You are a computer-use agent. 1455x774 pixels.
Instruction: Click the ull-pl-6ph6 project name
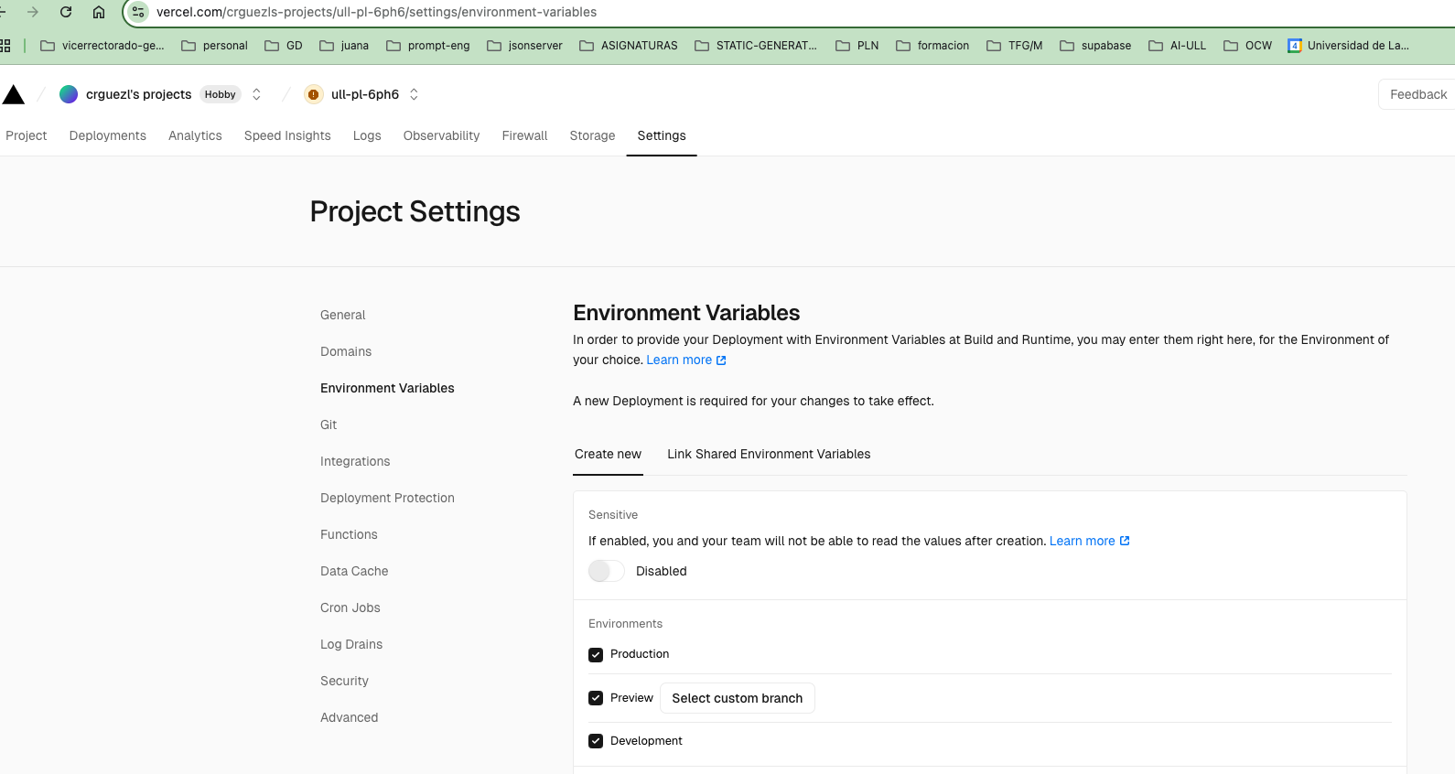[x=365, y=94]
